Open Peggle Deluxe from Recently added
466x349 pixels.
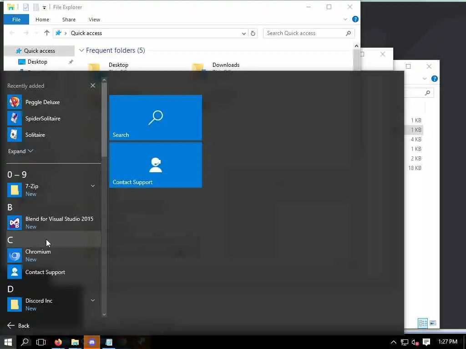[x=54, y=102]
